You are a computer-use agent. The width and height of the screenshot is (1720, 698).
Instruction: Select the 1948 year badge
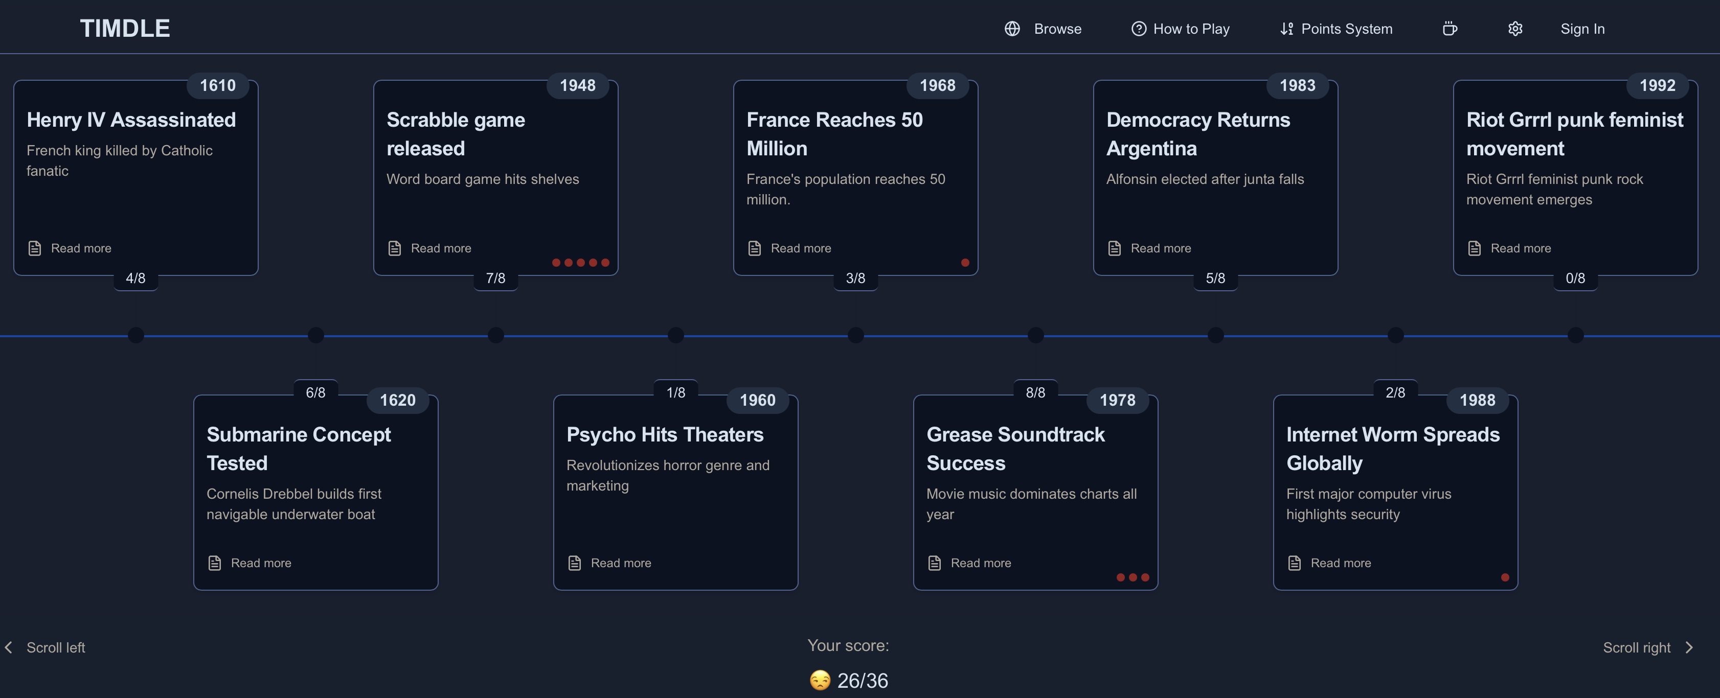[578, 85]
